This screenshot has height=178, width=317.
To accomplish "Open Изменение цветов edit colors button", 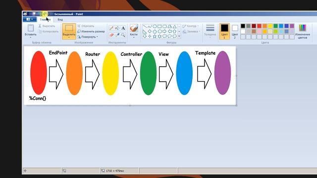I will tap(303, 32).
